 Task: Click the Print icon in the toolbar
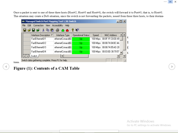coord(58,30)
